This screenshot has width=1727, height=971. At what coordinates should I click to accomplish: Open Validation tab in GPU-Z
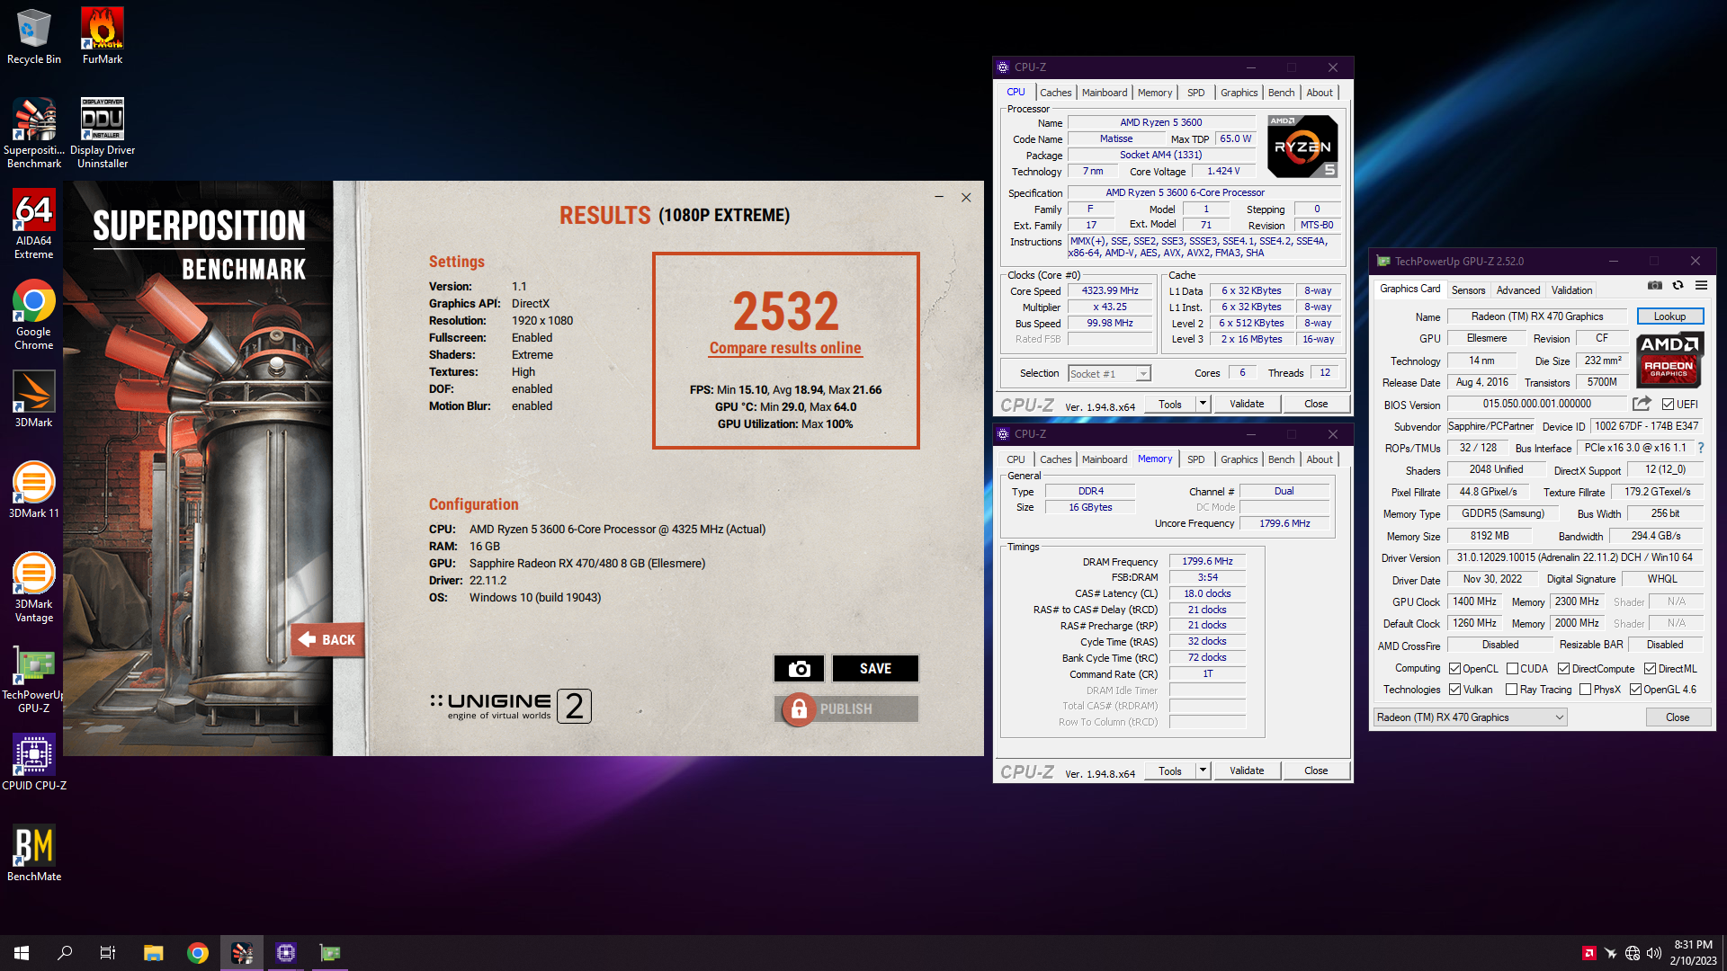1571,290
